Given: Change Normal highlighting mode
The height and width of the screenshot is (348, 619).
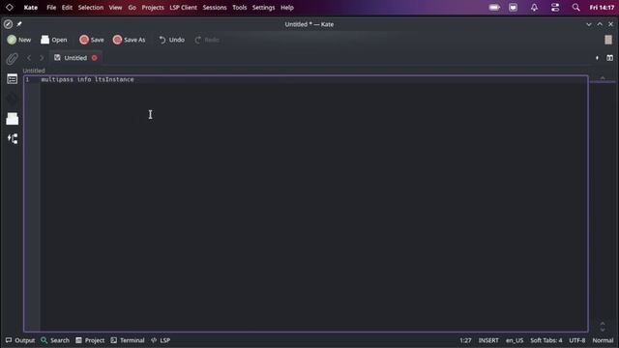Looking at the screenshot, I should (x=603, y=340).
